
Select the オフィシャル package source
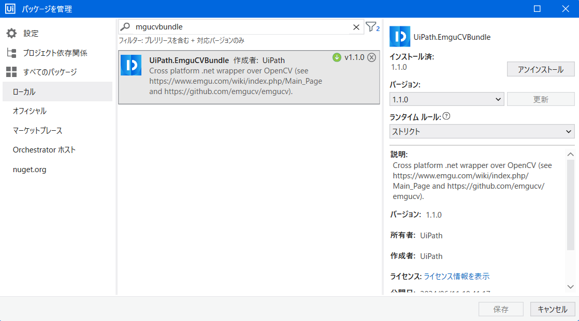pos(57,111)
